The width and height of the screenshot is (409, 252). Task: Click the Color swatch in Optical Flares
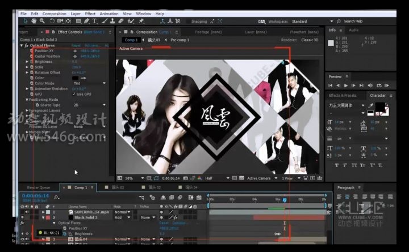click(76, 78)
